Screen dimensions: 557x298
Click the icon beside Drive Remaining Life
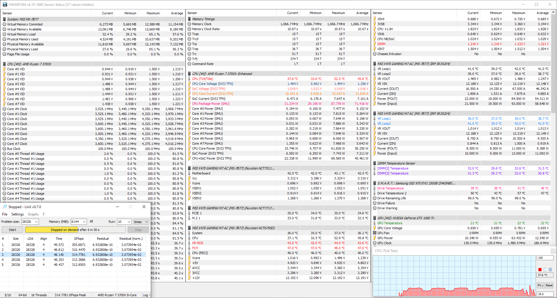(375, 198)
